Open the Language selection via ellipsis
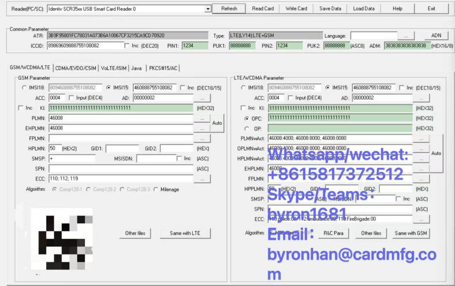The width and height of the screenshot is (455, 286). pos(407,35)
